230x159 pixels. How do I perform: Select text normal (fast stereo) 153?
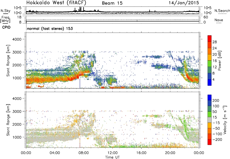[x=50, y=28]
